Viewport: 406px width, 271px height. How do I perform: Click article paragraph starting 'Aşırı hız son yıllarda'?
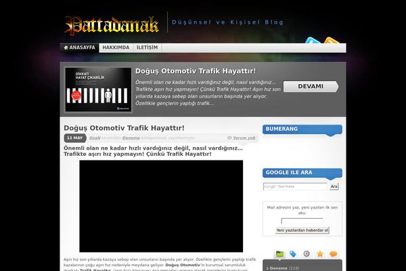160,265
